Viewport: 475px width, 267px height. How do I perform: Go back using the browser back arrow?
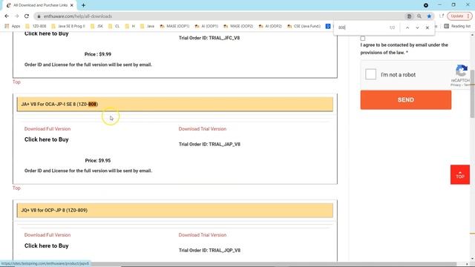click(7, 16)
